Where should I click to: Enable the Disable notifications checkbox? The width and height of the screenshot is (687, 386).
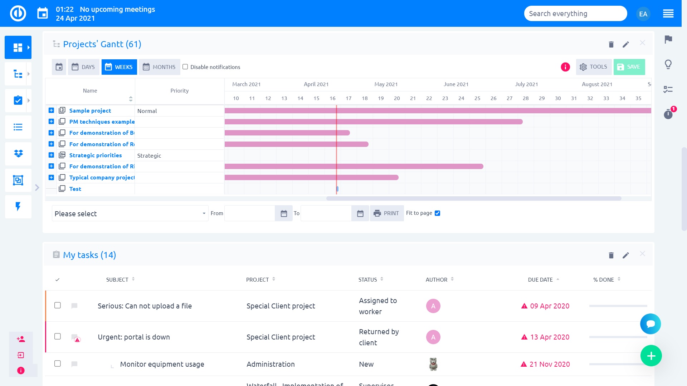pos(185,67)
